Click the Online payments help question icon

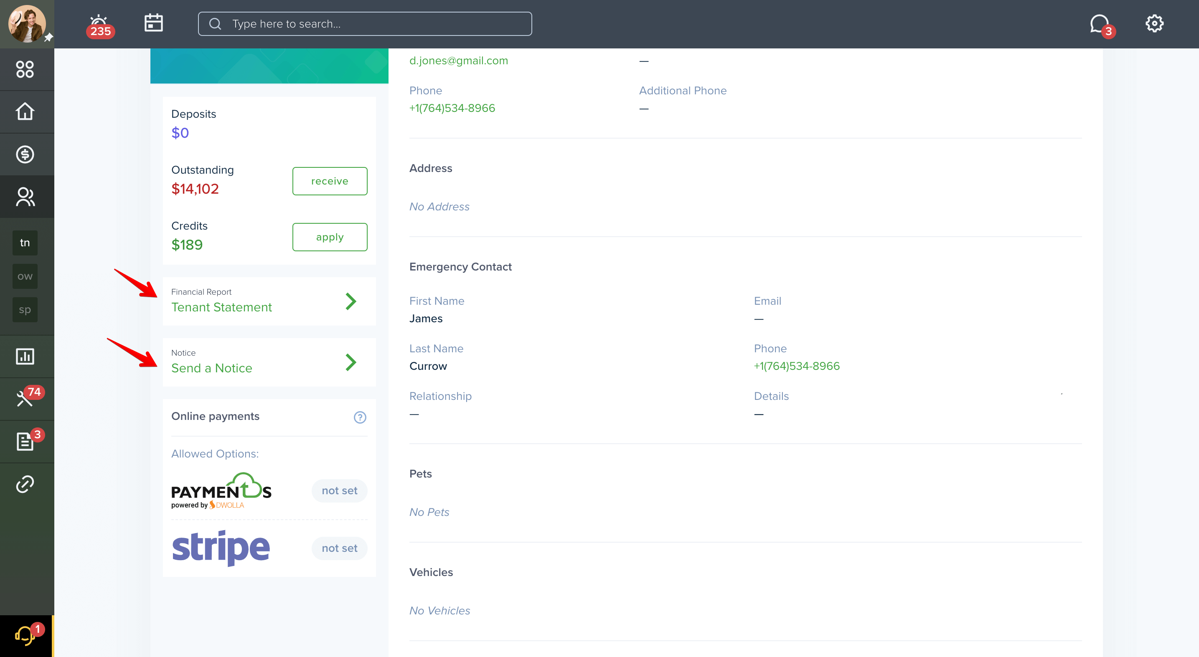point(360,417)
